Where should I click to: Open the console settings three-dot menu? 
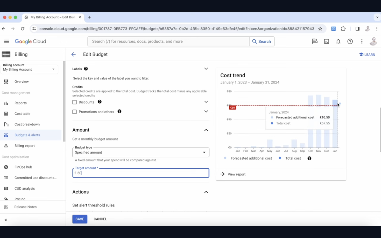tap(362, 41)
